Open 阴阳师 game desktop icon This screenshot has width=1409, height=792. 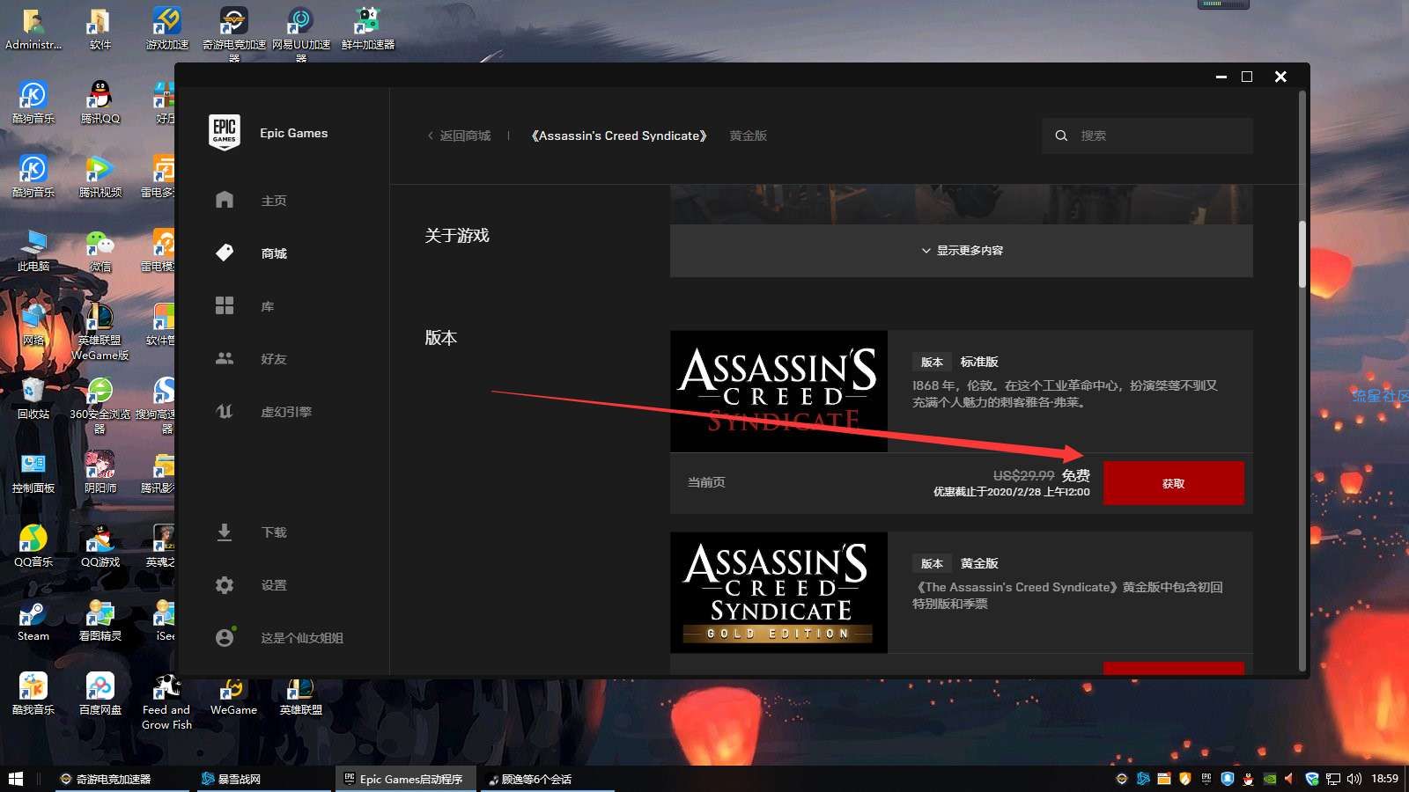coord(100,472)
